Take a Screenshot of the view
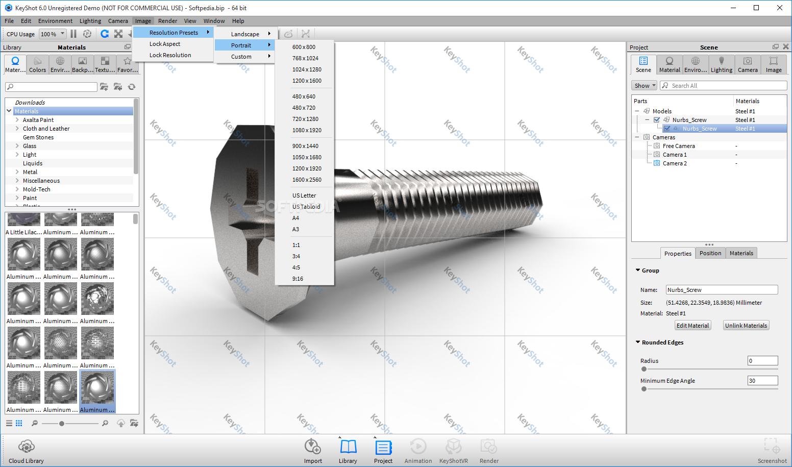 point(772,451)
